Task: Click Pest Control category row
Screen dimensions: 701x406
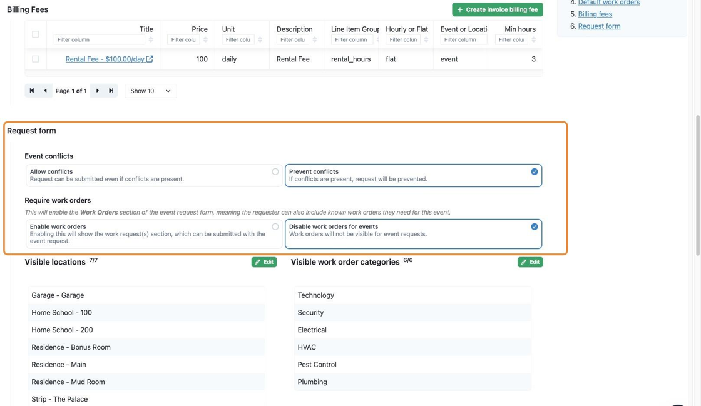Action: [412, 365]
